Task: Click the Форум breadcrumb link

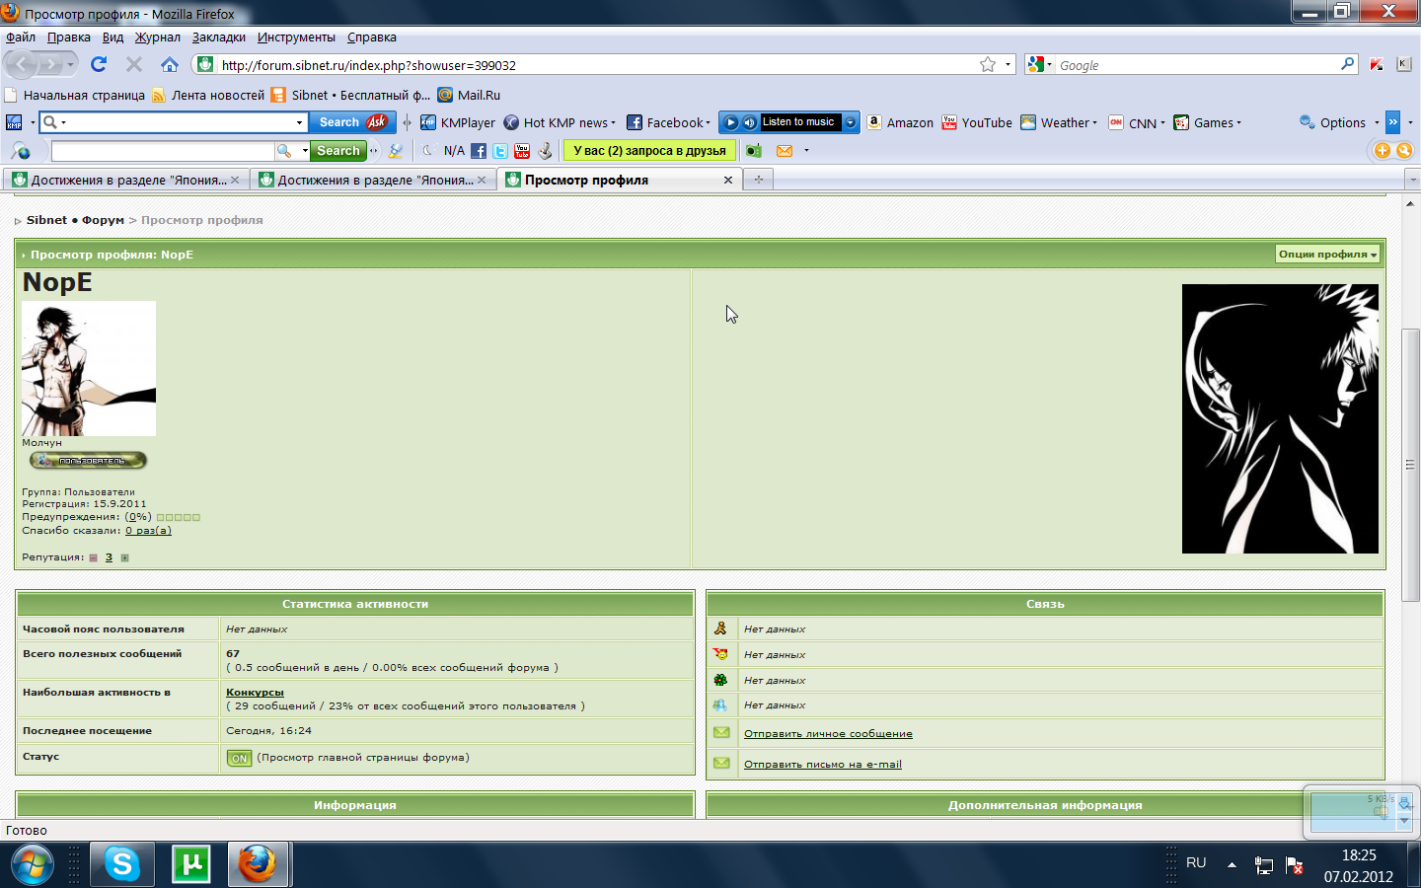Action: (103, 220)
